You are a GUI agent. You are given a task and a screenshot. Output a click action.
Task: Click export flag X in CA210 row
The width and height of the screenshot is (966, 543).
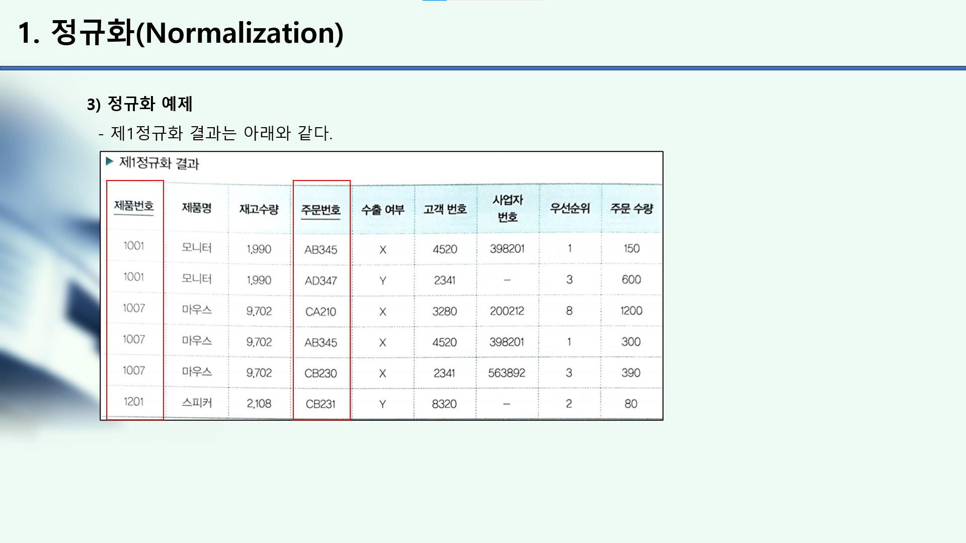pyautogui.click(x=383, y=312)
